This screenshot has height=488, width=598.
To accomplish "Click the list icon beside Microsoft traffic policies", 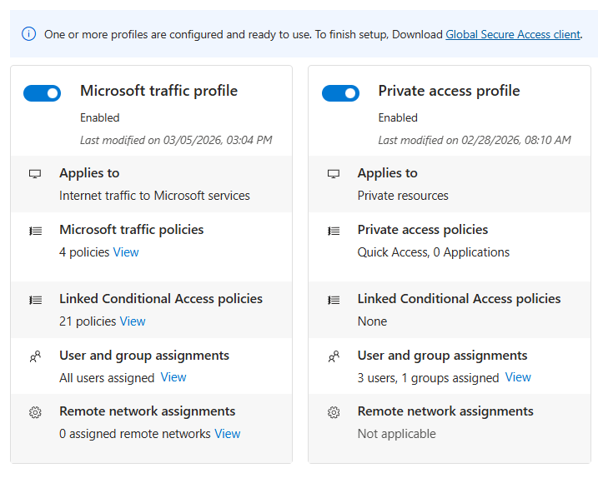I will (35, 231).
